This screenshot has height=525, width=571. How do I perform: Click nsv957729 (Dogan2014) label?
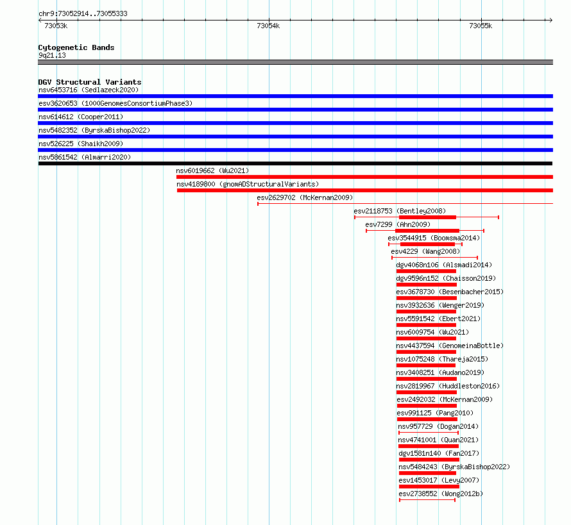point(438,426)
